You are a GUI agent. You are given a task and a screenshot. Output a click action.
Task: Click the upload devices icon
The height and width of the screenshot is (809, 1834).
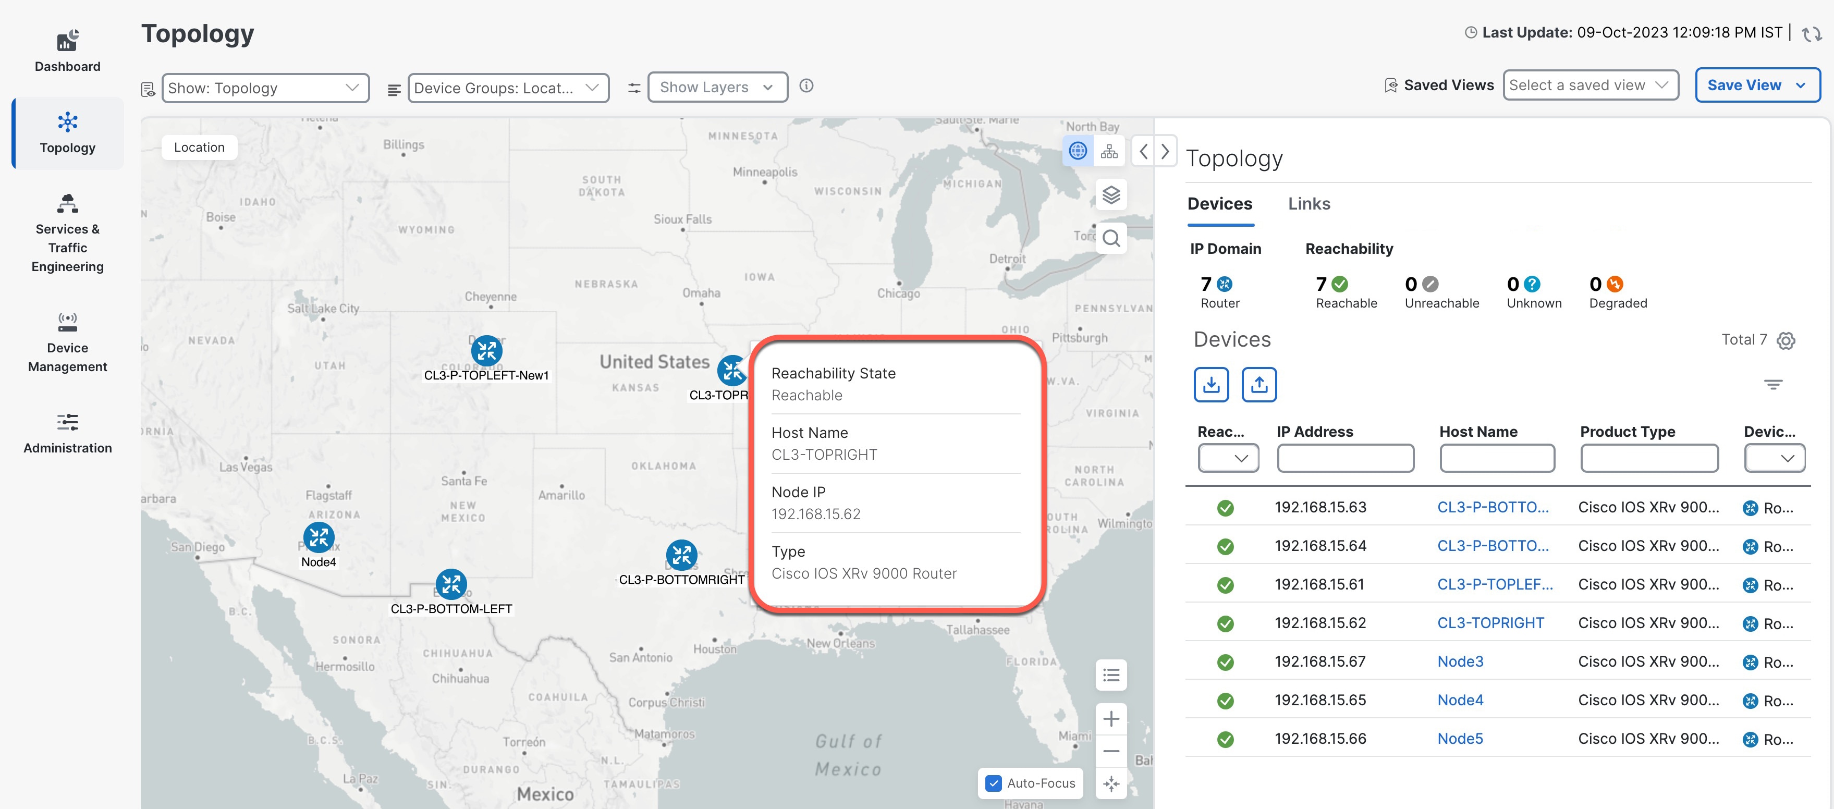point(1259,385)
